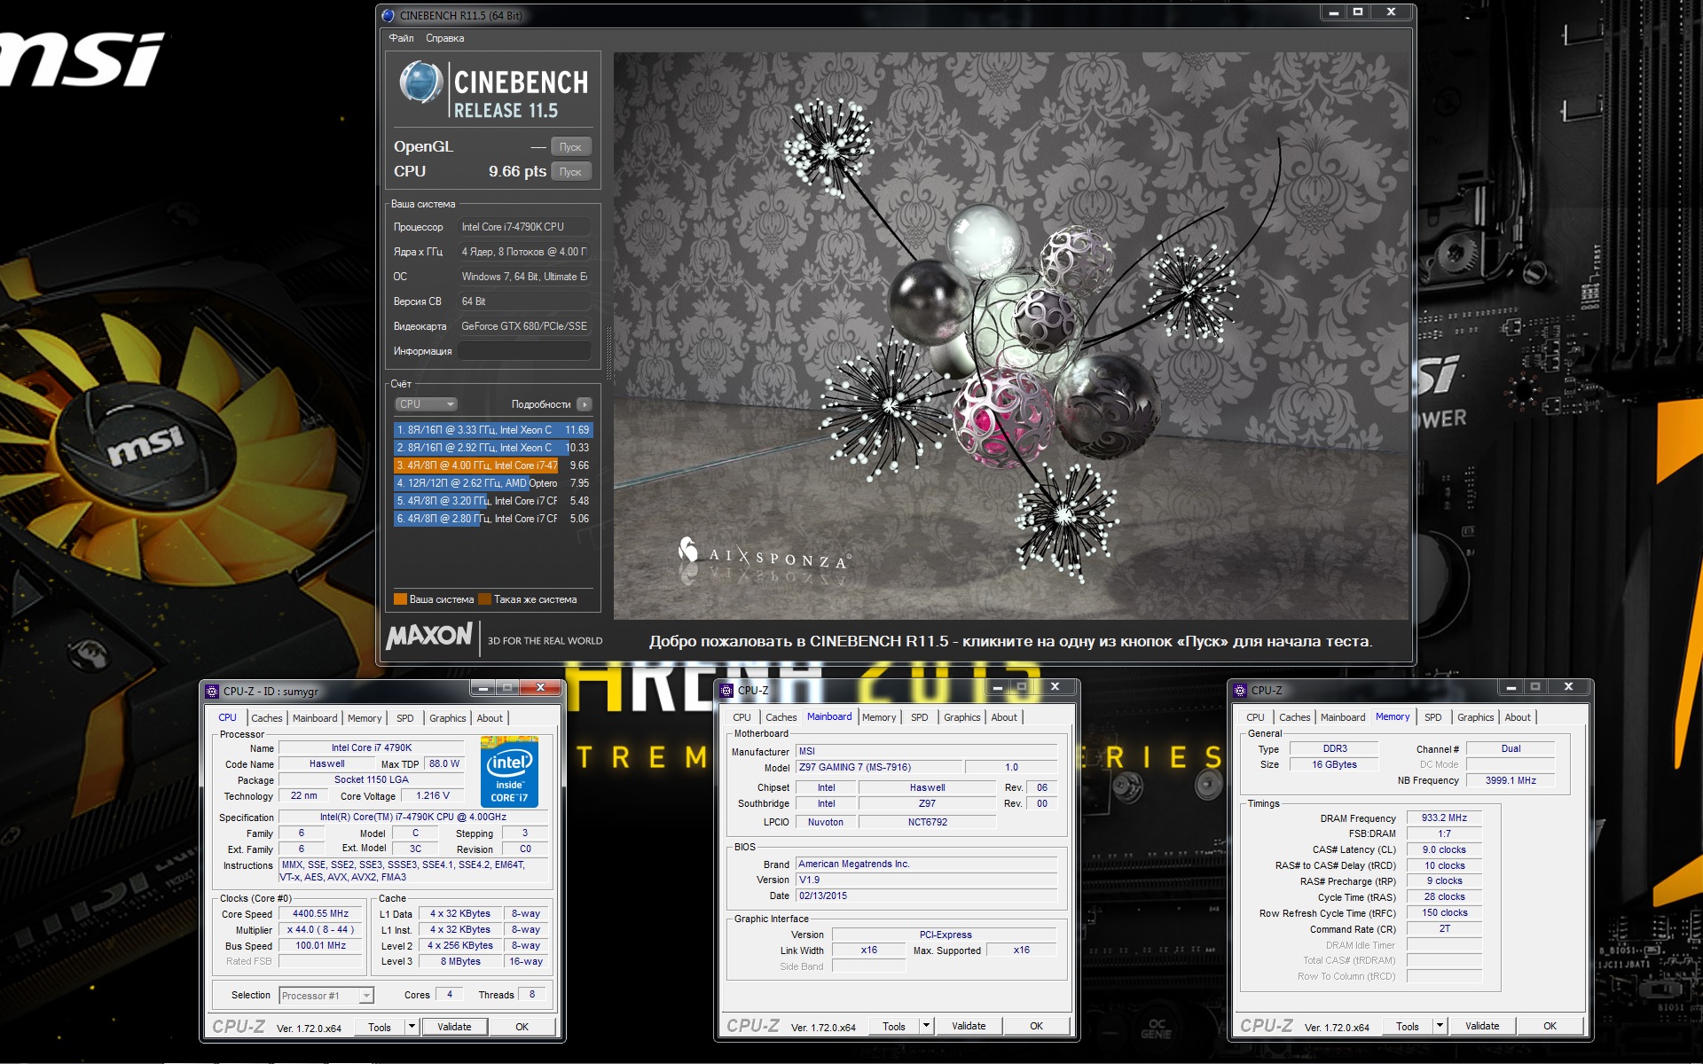Click the Информация input field
The image size is (1703, 1064).
pyautogui.click(x=524, y=351)
